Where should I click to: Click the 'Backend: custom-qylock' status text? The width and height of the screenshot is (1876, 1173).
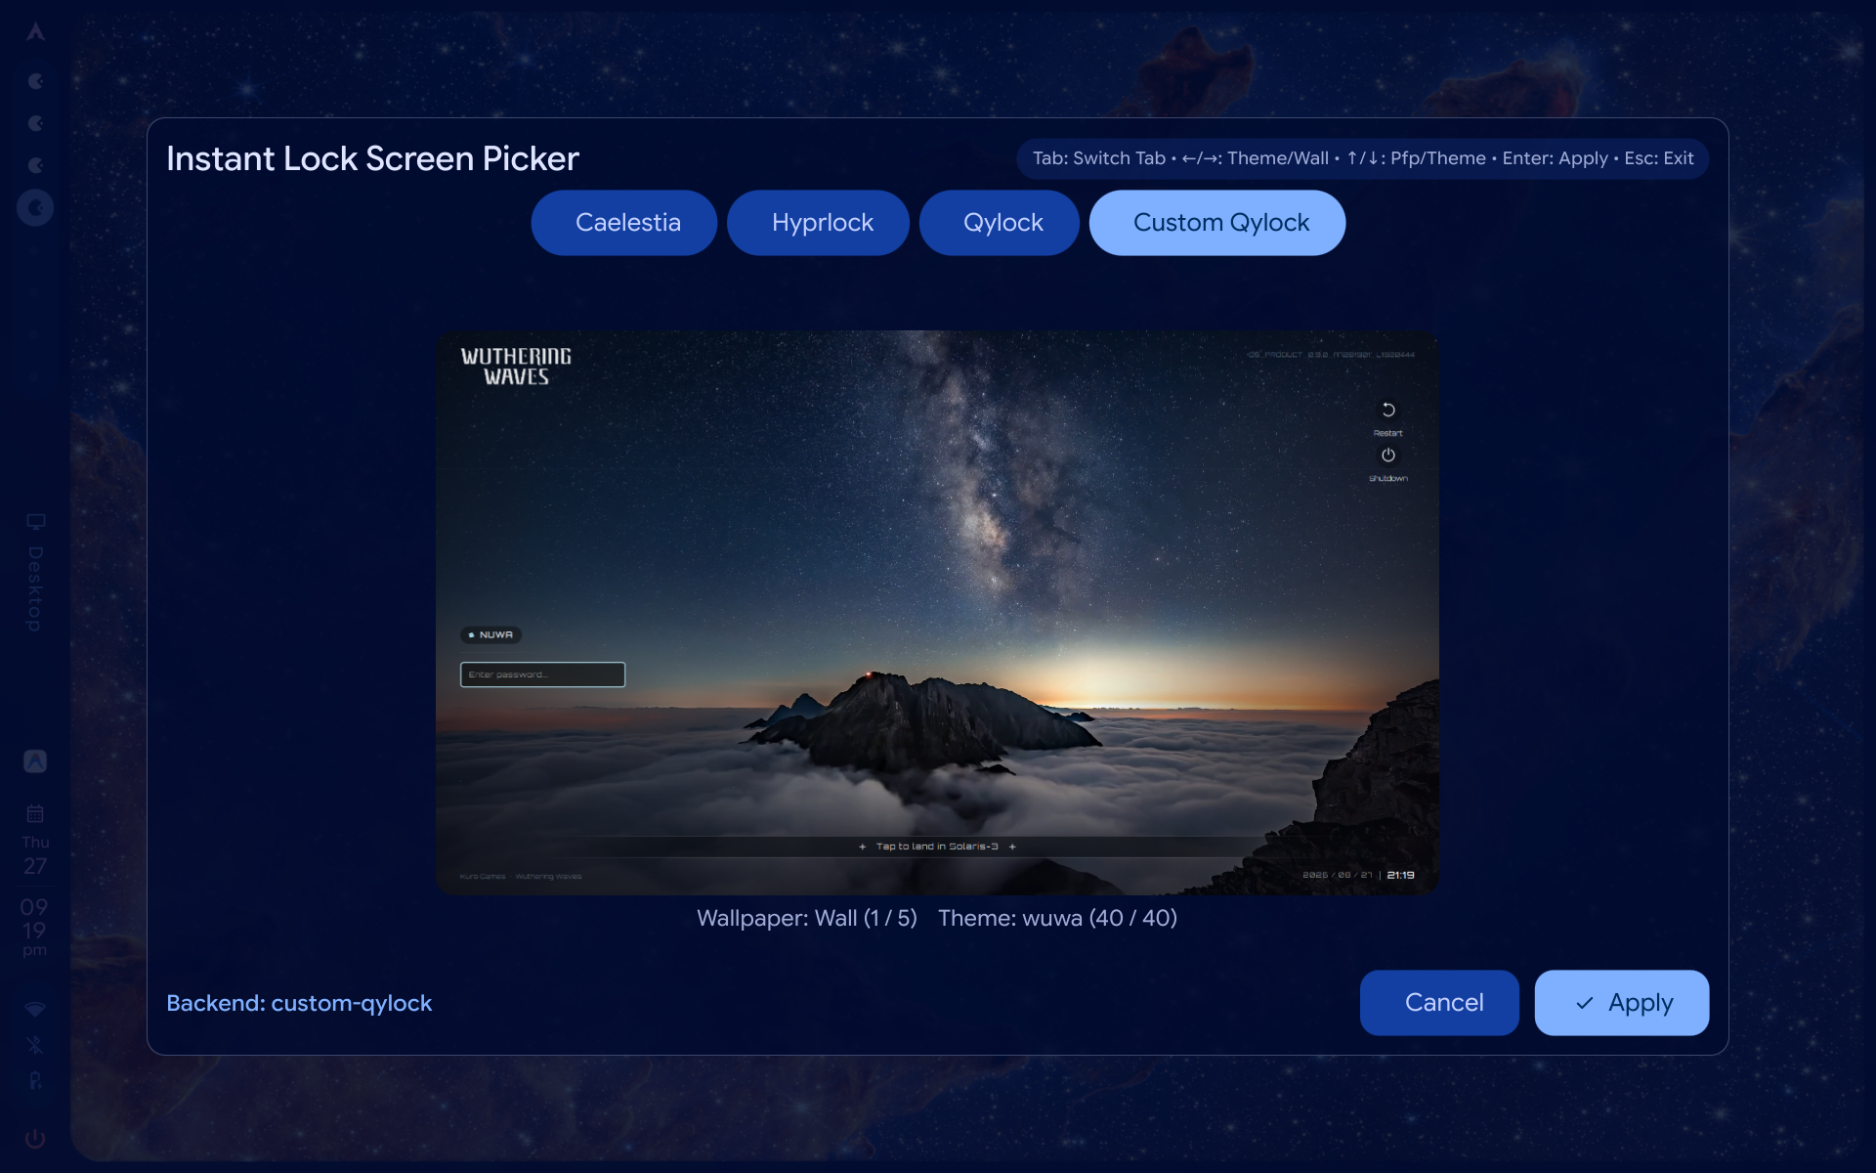[x=299, y=1004]
